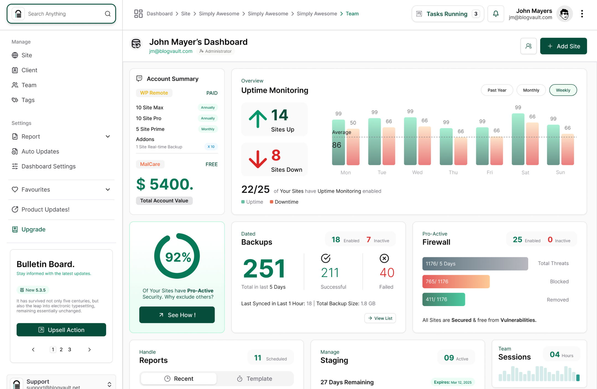Click the 765/1176 Blocked threats bar
597x389 pixels.
pos(455,281)
